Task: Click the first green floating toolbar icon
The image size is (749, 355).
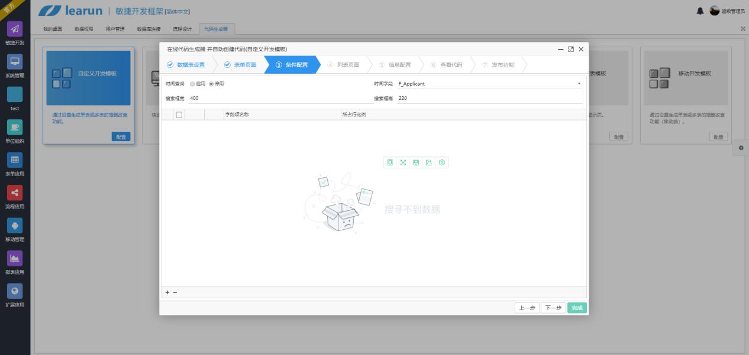Action: (x=390, y=162)
